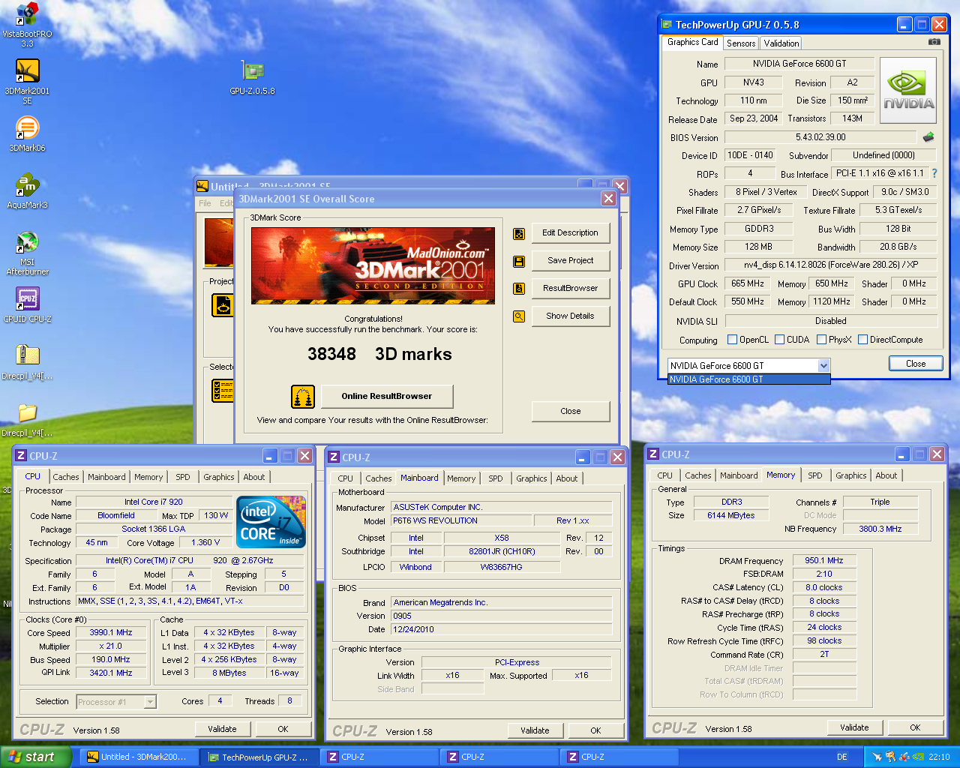960x768 pixels.
Task: Click the Save Project button
Action: pos(571,261)
